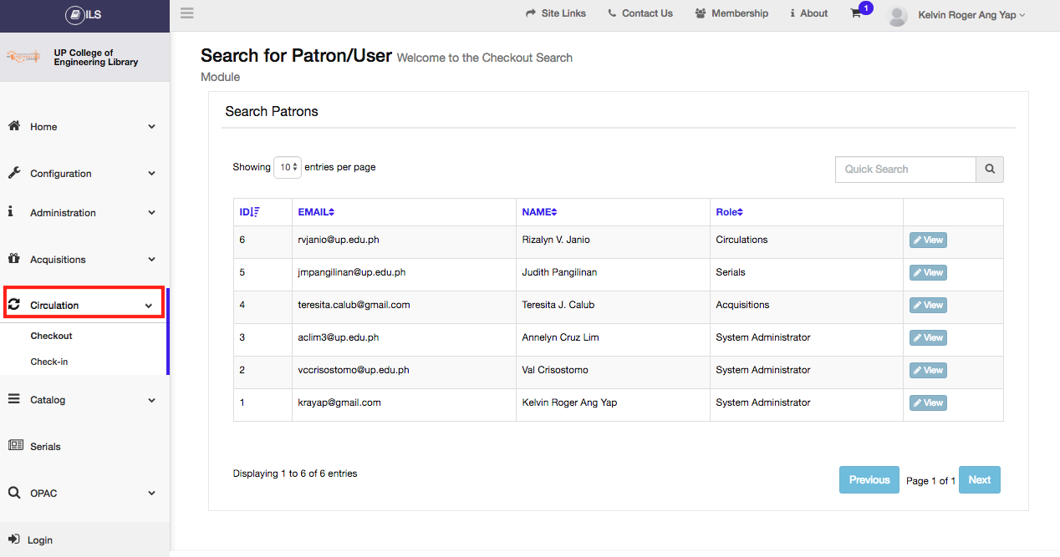1060x557 pixels.
Task: Click the Circulation refresh-arrows icon
Action: (x=13, y=305)
